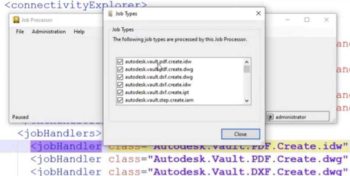The height and width of the screenshot is (176, 350).
Task: Toggle autodesk.vault.dxf.create.ipt checkbox
Action: tap(120, 92)
